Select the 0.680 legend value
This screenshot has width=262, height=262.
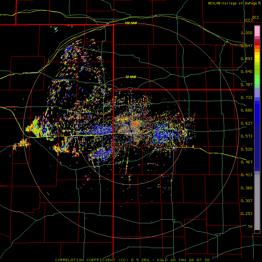tap(247, 110)
